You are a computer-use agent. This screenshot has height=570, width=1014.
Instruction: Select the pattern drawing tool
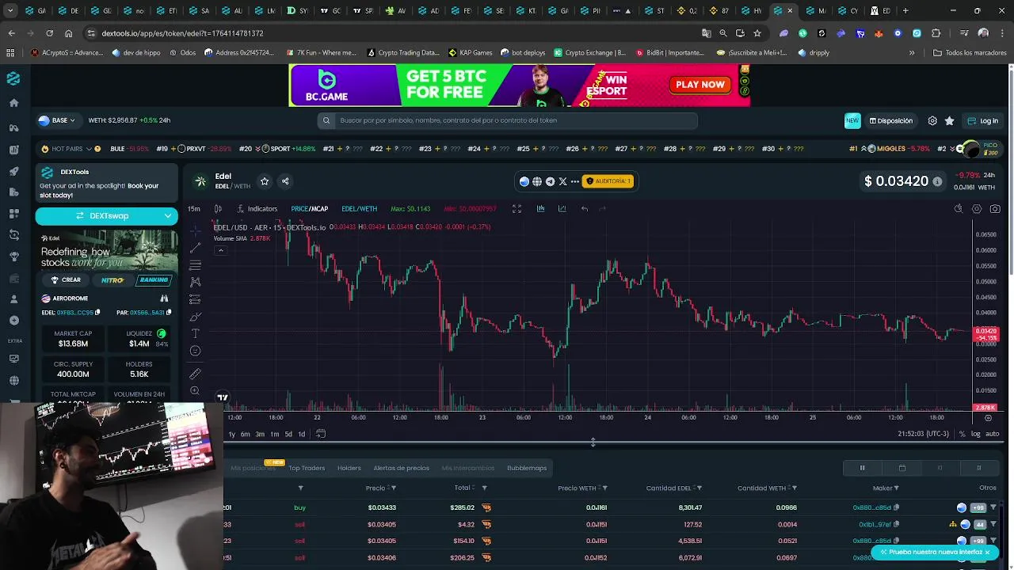tap(195, 282)
